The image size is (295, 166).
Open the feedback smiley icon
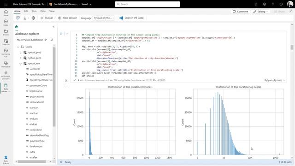281,4
